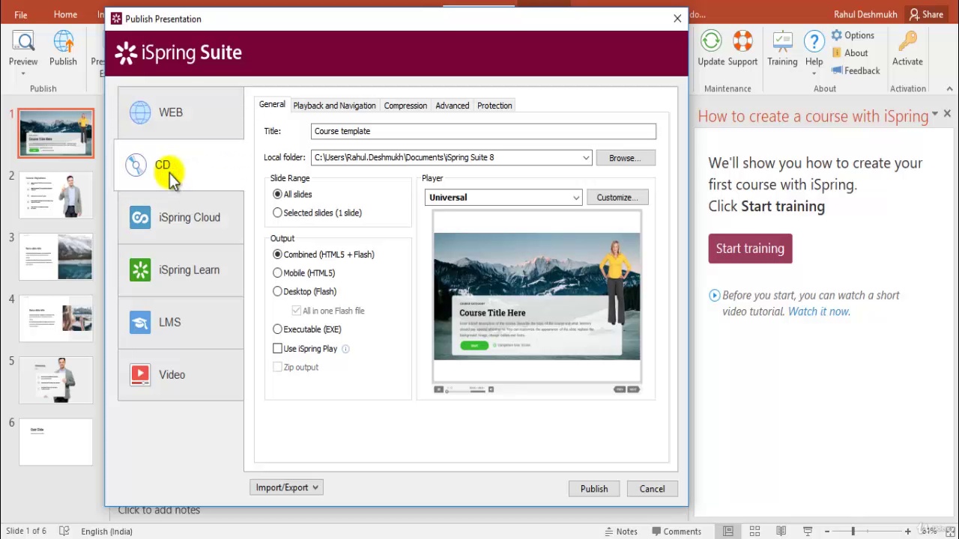Switch to Reading view in status bar
The width and height of the screenshot is (959, 539).
(x=781, y=532)
